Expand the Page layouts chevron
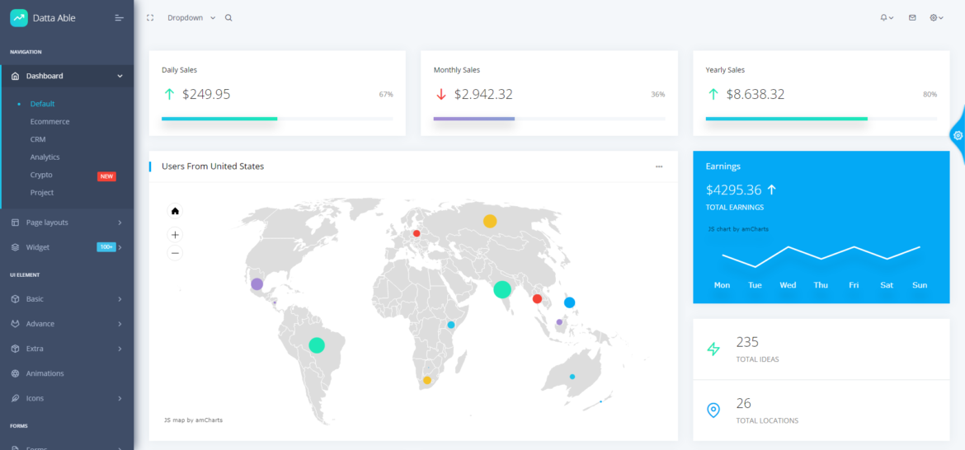Image resolution: width=965 pixels, height=450 pixels. pyautogui.click(x=120, y=223)
